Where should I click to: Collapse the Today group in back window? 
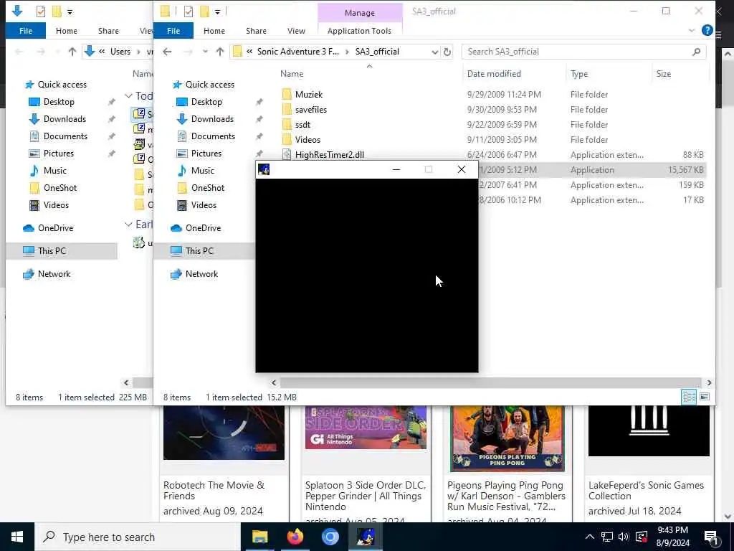coord(128,95)
